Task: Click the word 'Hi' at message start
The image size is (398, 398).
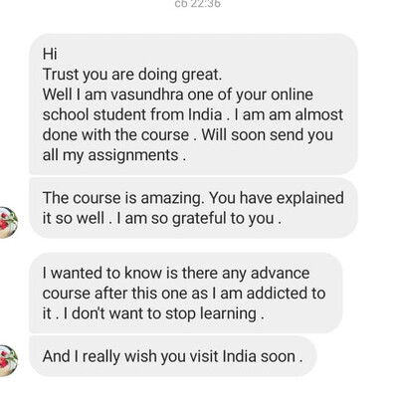Action: 50,54
